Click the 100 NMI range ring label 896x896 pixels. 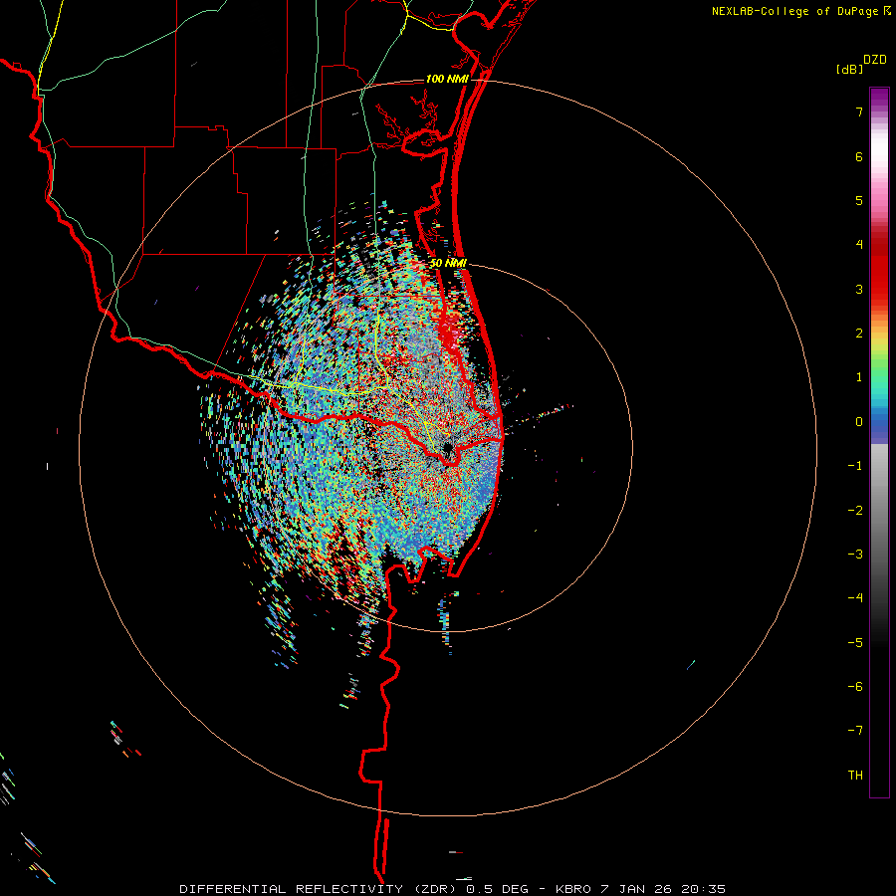click(x=447, y=79)
